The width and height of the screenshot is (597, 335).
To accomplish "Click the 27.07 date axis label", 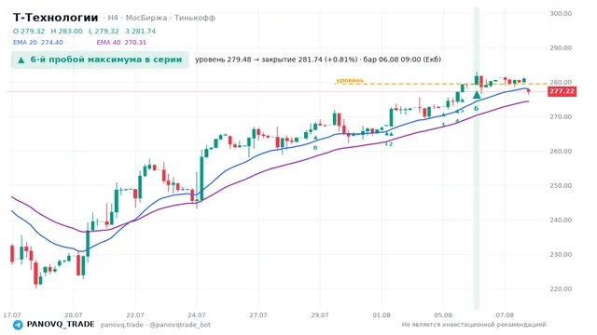I will pos(258,315).
